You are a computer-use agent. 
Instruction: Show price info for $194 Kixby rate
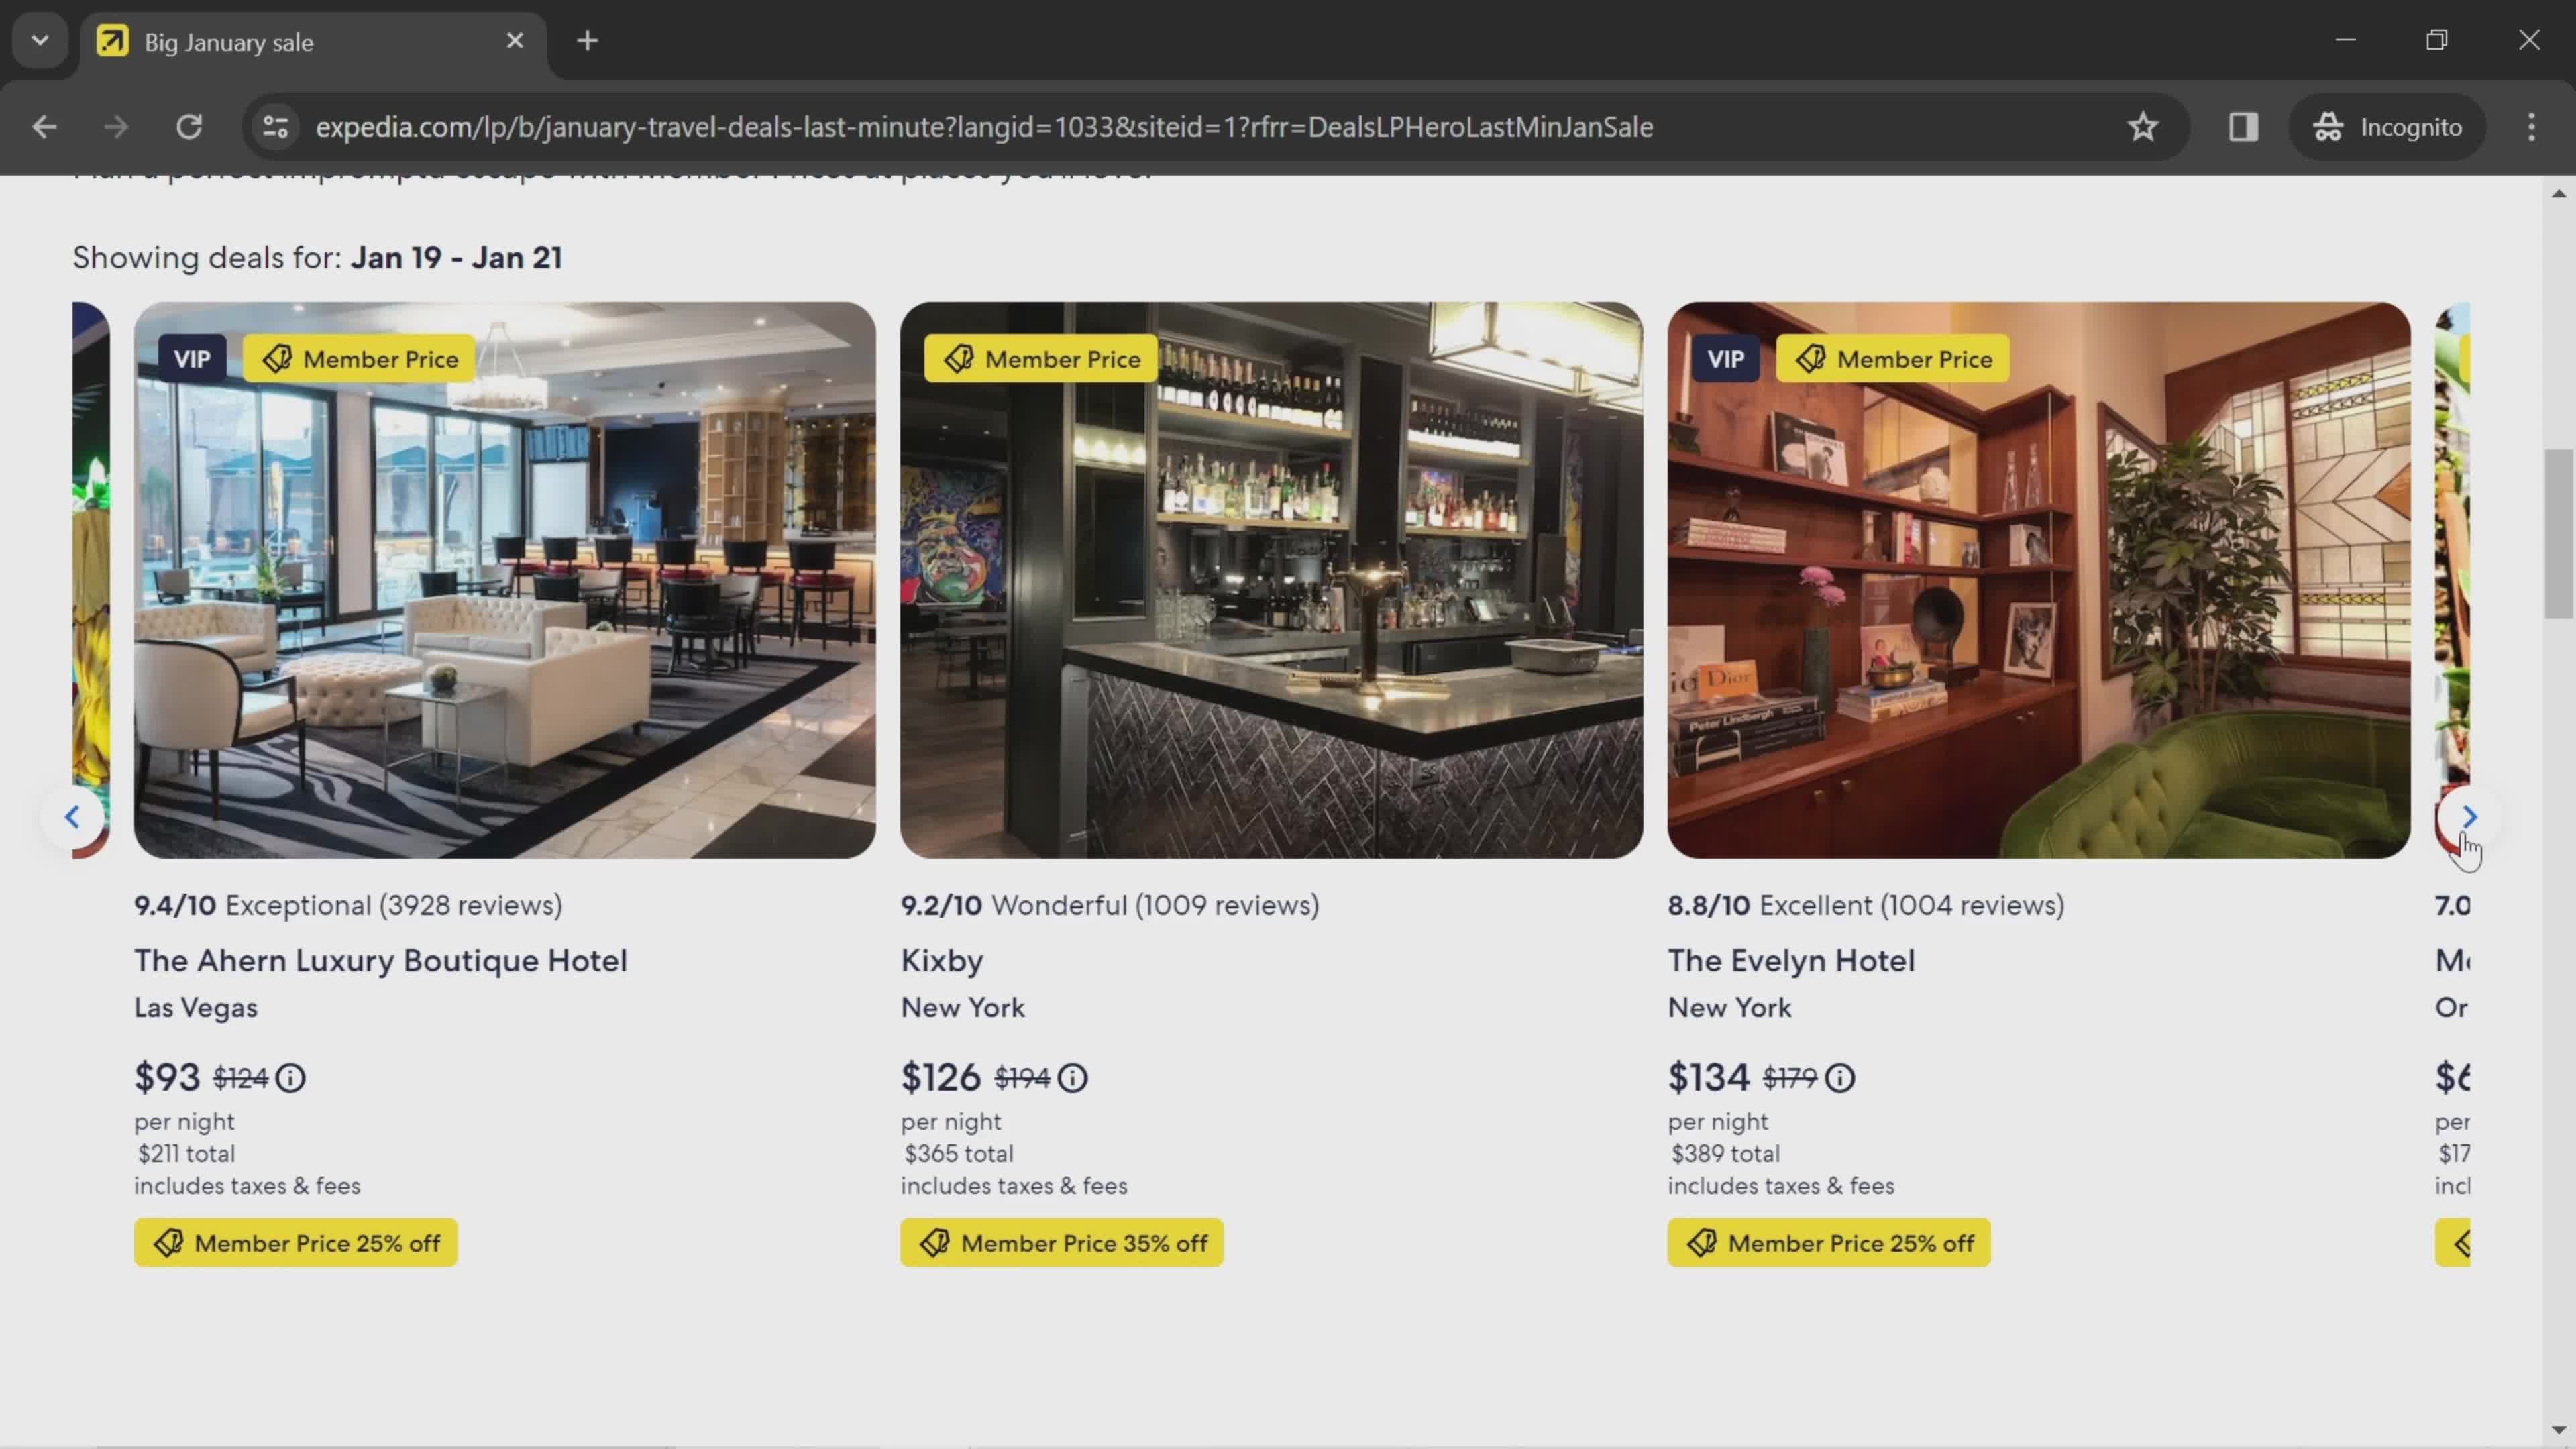[1073, 1078]
